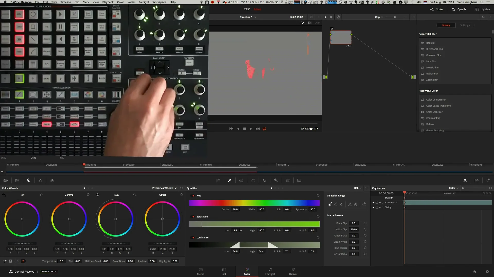Switch to the Settings tab in OpenFX
Viewport: 494px width, 277px height.
465,25
